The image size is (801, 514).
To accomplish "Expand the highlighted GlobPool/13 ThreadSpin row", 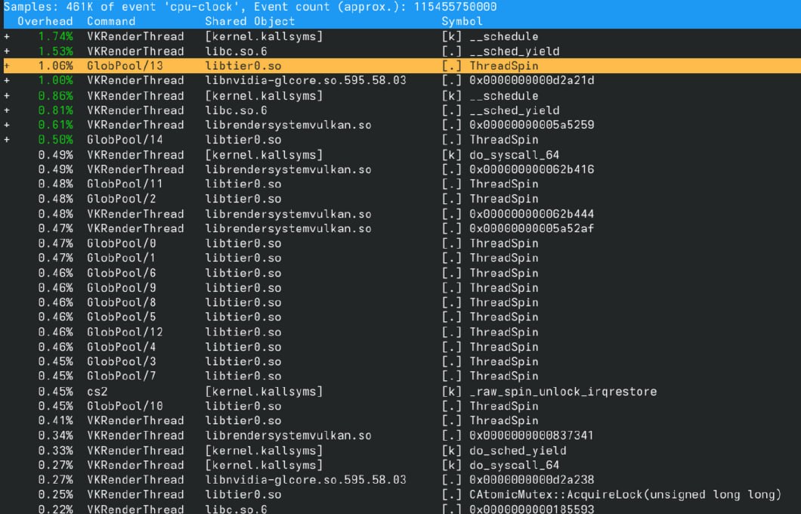I will pos(7,66).
